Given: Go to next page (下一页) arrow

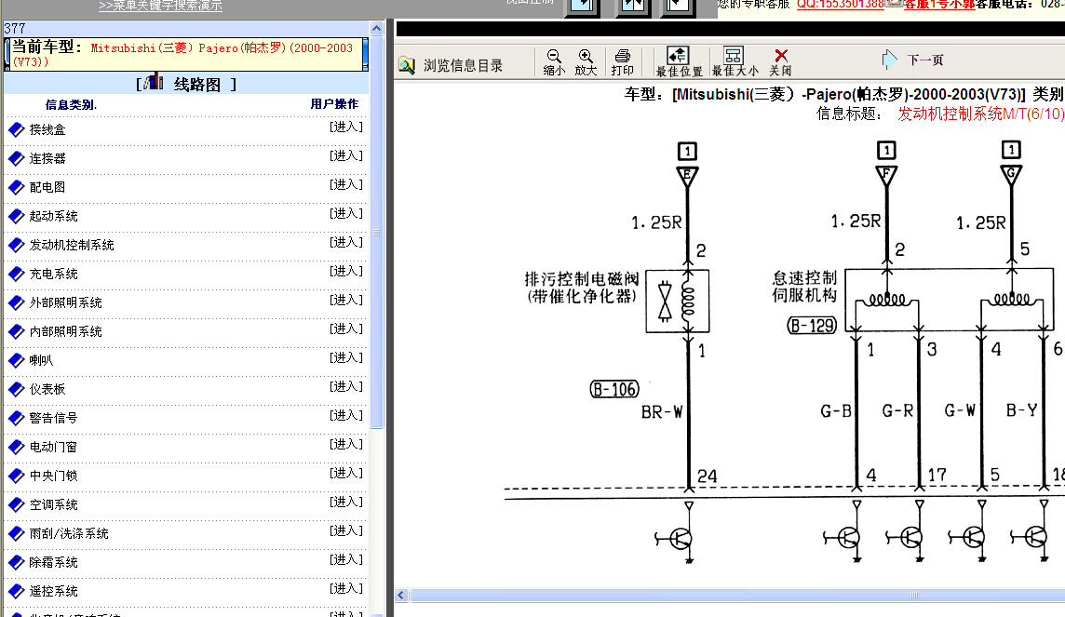Looking at the screenshot, I should point(889,60).
